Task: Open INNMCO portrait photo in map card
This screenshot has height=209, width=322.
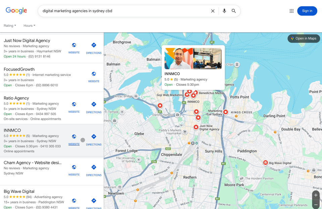Action: point(178,58)
